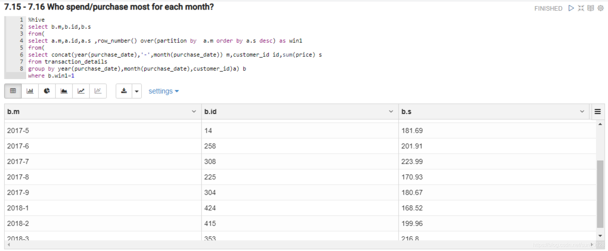Select the 170.93 amount cell
The width and height of the screenshot is (608, 251).
click(497, 177)
